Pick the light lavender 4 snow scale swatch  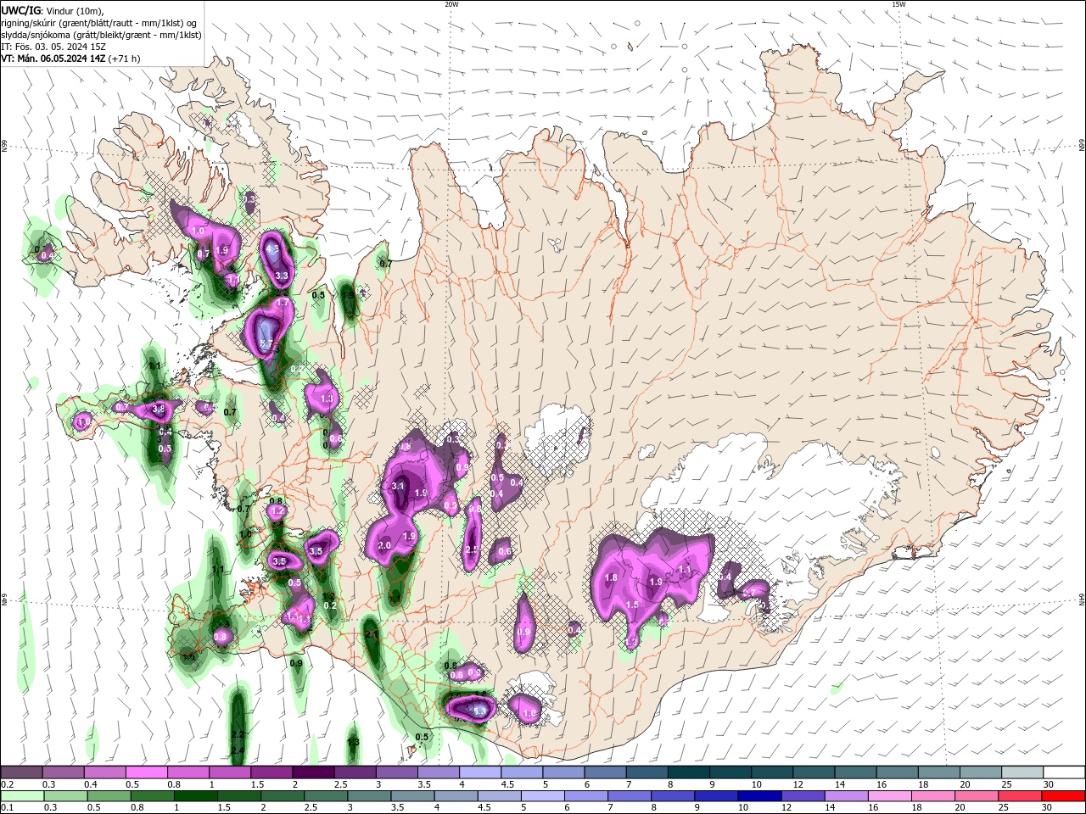pyautogui.click(x=479, y=772)
